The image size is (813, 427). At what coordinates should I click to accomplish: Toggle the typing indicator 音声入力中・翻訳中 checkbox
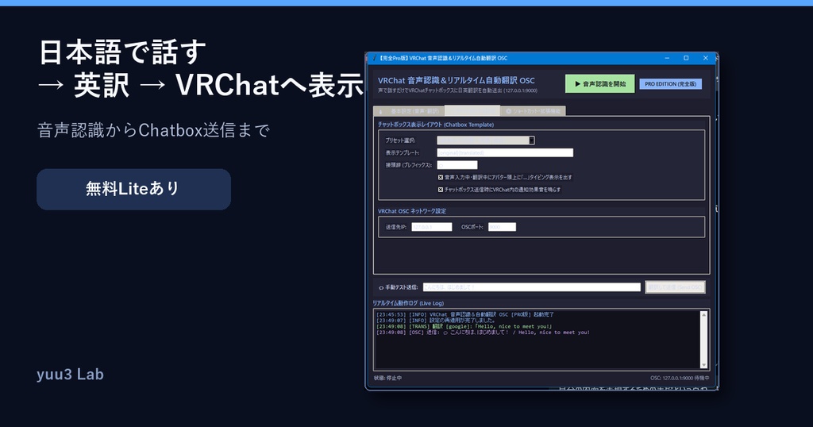click(441, 177)
